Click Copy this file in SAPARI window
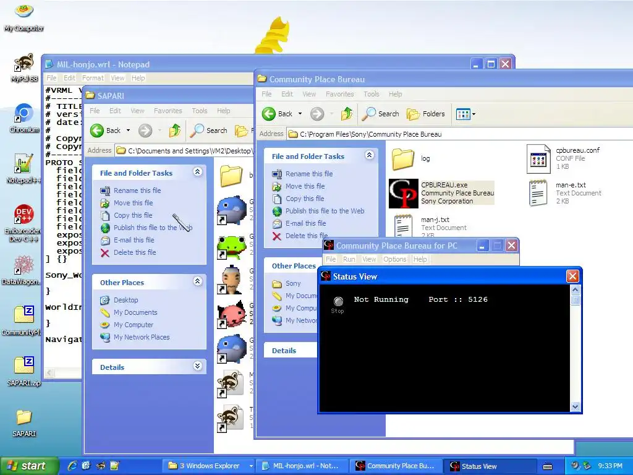Screen dimensions: 633x475 pos(133,215)
